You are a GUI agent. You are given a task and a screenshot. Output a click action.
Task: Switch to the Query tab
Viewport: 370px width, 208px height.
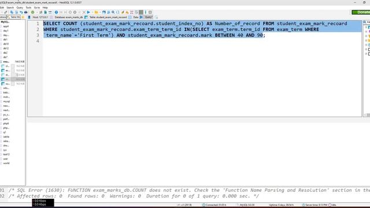[x=146, y=17]
